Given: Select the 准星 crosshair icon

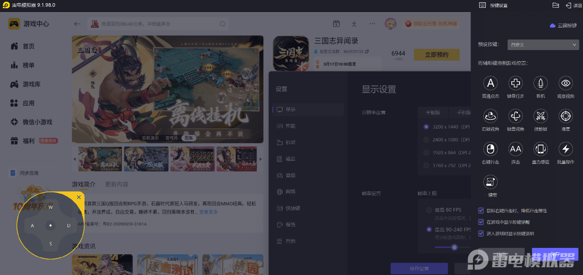Looking at the screenshot, I should [x=566, y=116].
